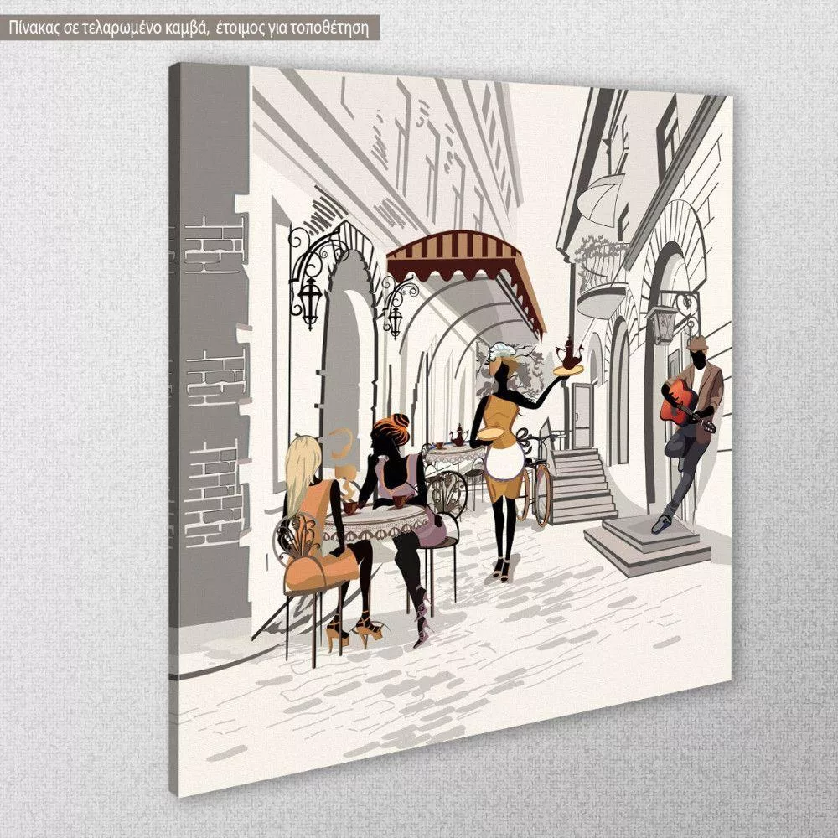Screen dimensions: 838x838
Task: Click the stone staircase by the doorway
Action: click(582, 486)
